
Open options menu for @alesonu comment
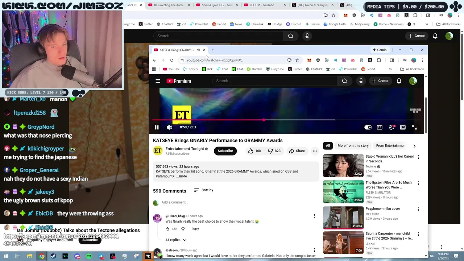314,250
